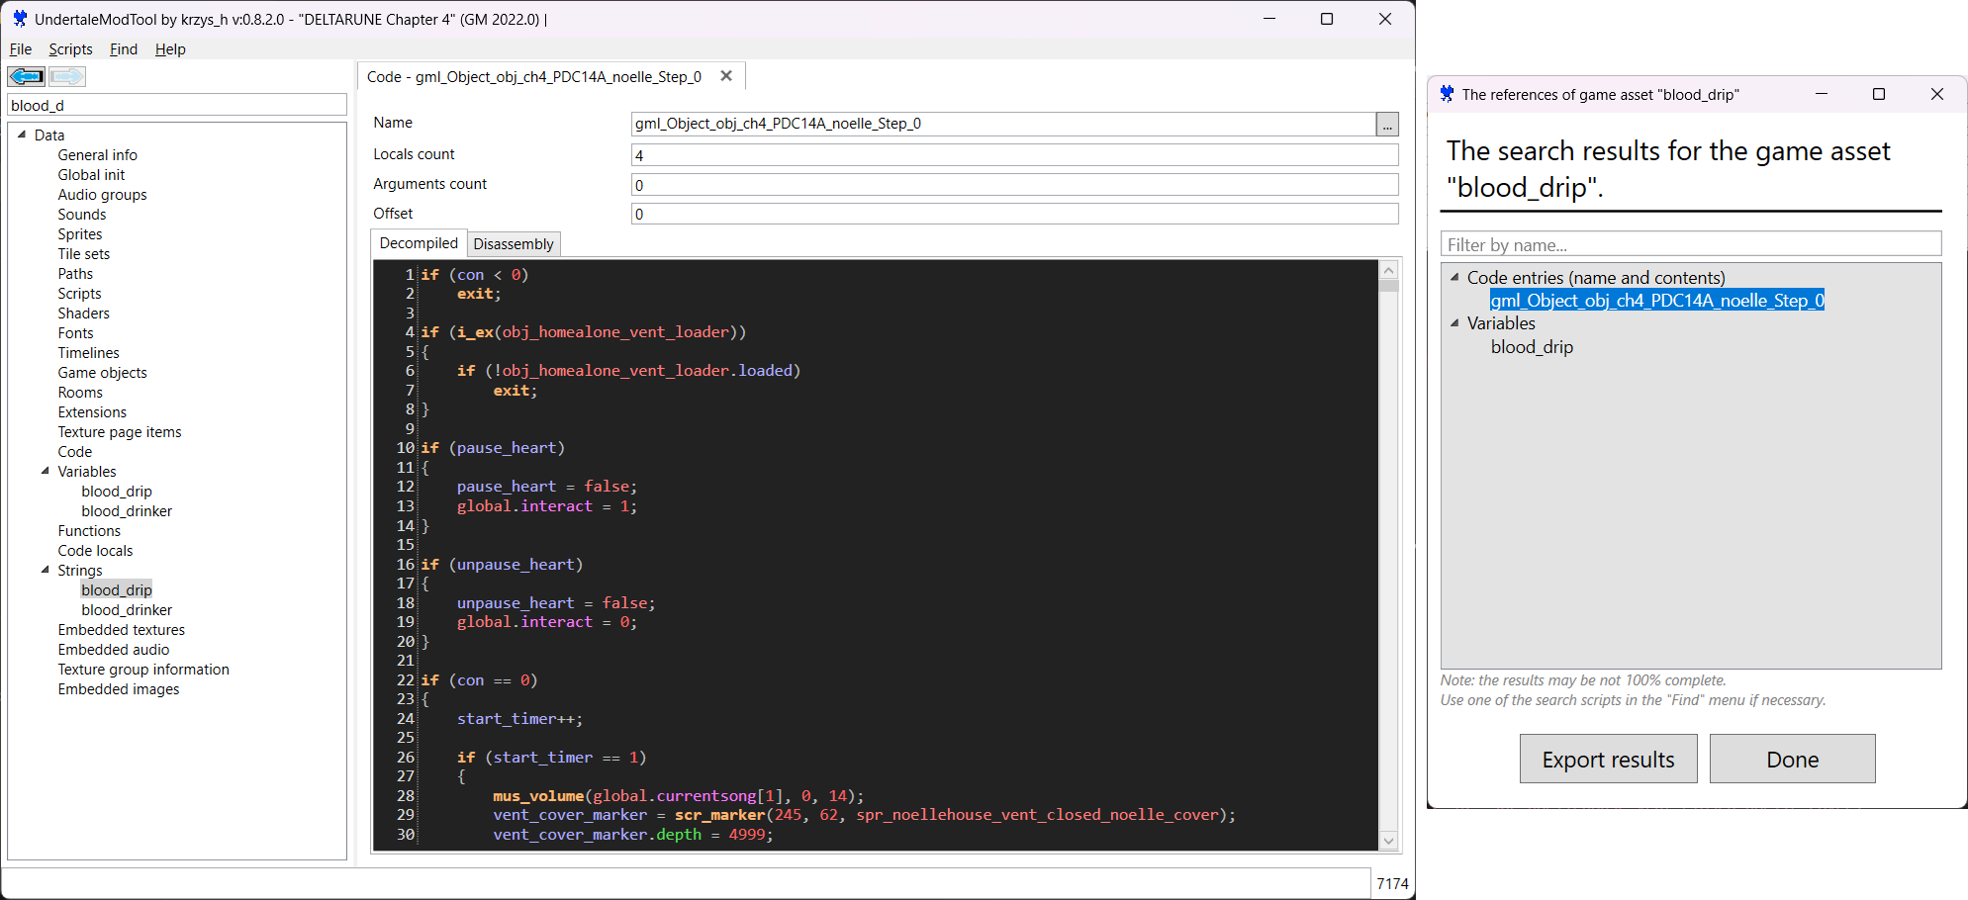Select Shaders in the tree
The width and height of the screenshot is (1968, 900).
pos(84,314)
